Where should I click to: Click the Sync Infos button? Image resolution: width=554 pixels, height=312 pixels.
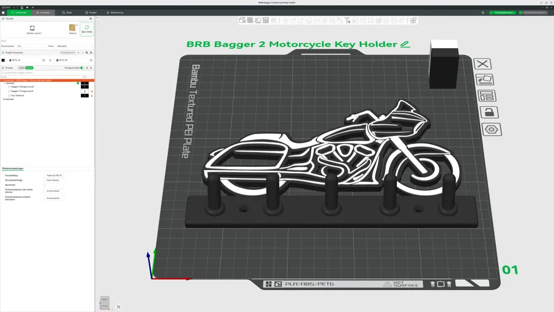coord(86,29)
